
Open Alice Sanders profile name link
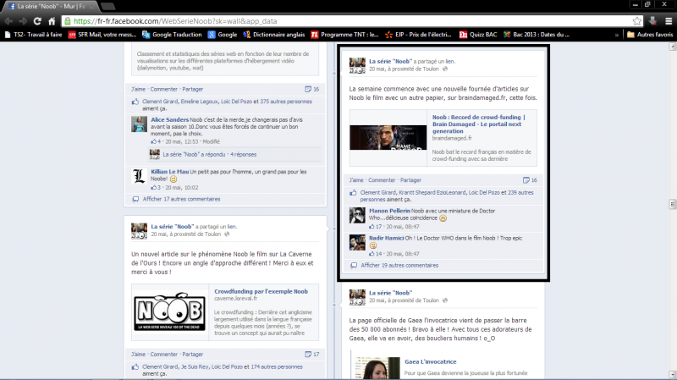(170, 119)
